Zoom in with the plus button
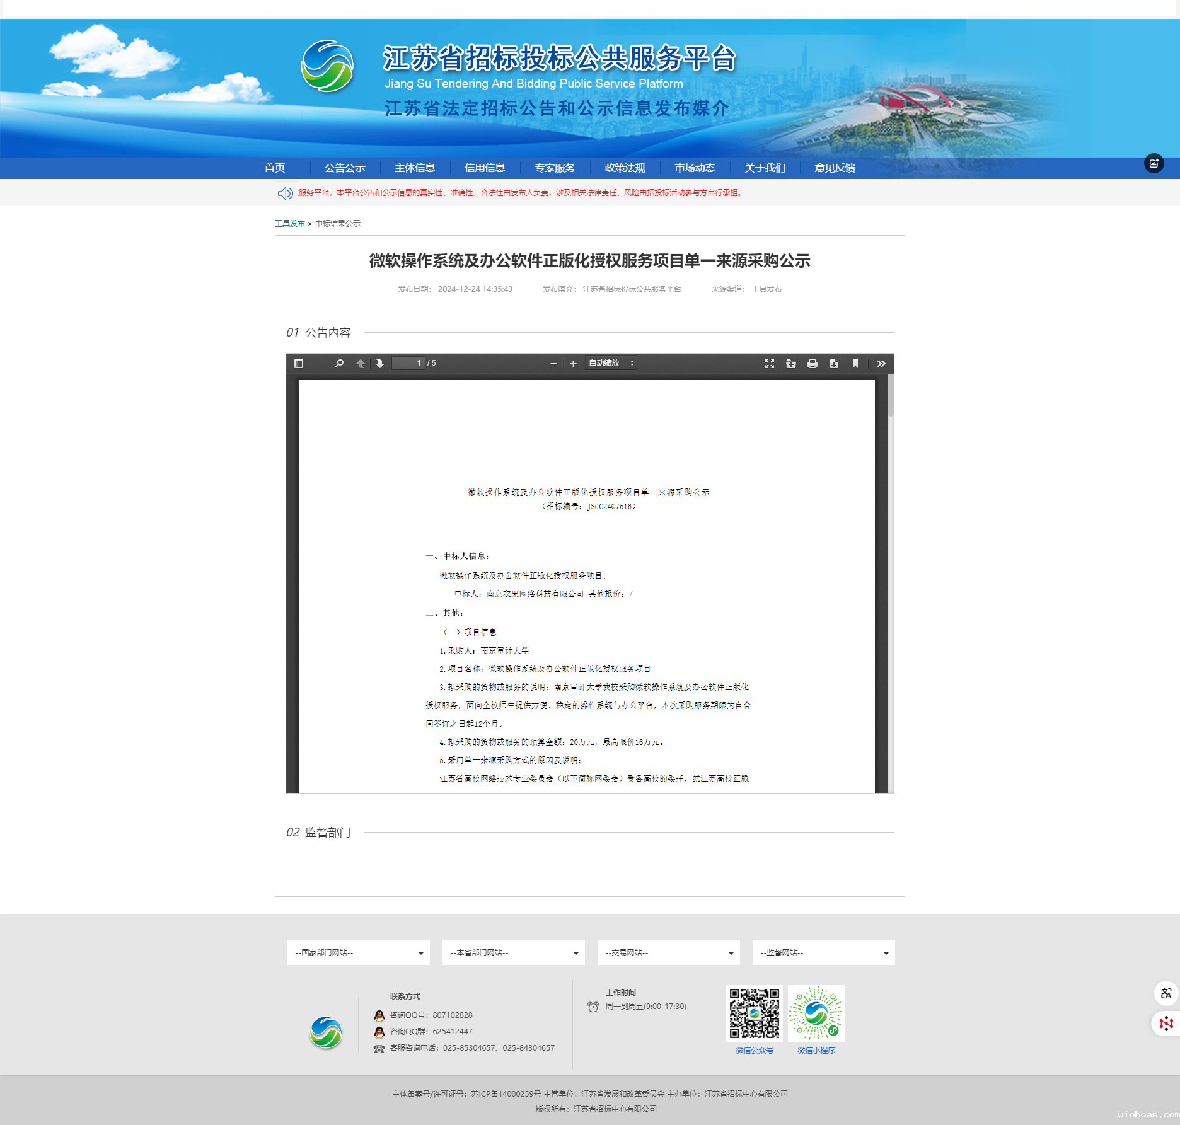Image resolution: width=1180 pixels, height=1125 pixels. click(573, 364)
